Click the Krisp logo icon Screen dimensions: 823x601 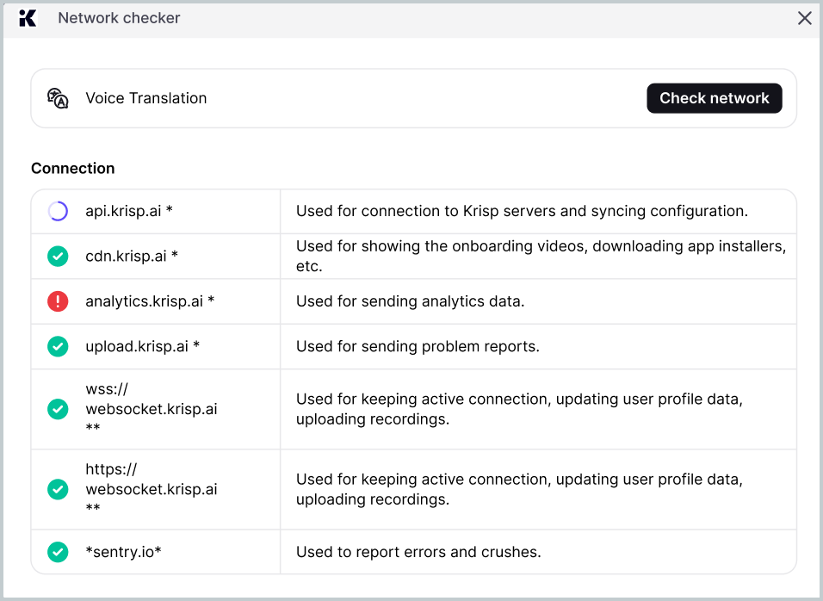pos(28,18)
